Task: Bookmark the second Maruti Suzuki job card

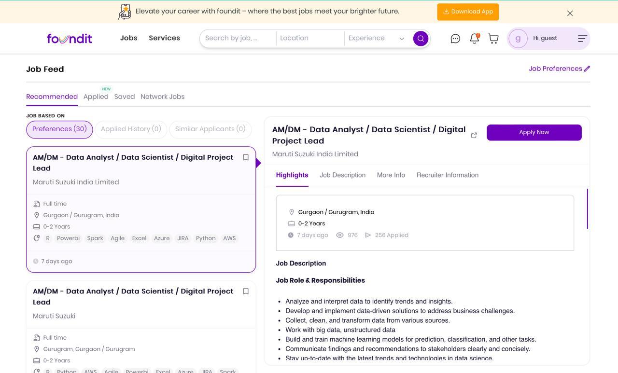Action: (x=246, y=291)
